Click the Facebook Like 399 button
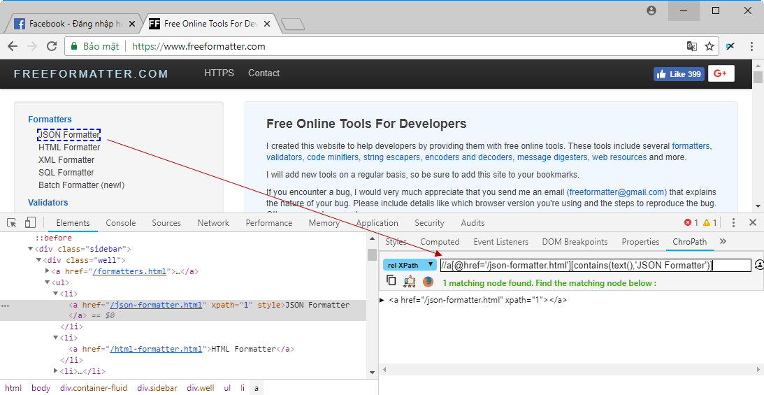Viewport: 764px width, 395px height. (x=679, y=74)
